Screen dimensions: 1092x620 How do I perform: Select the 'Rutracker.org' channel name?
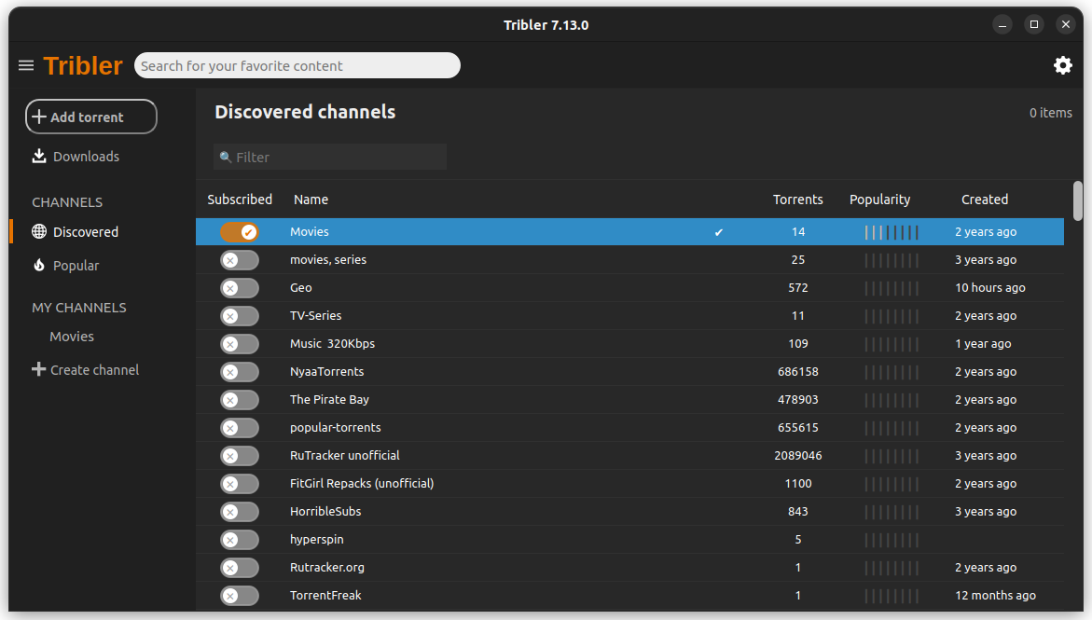pyautogui.click(x=326, y=567)
